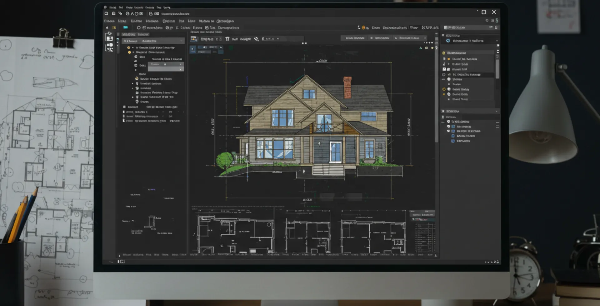Screen dimensions: 600x306
Task: Open the first menu in the menu bar
Action: (109, 21)
